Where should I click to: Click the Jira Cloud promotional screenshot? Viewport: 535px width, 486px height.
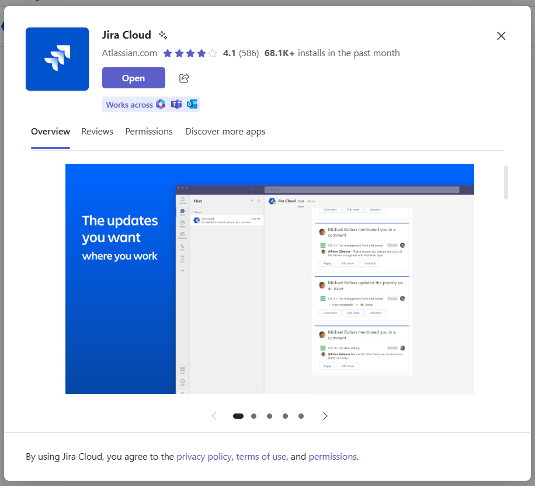tap(270, 279)
